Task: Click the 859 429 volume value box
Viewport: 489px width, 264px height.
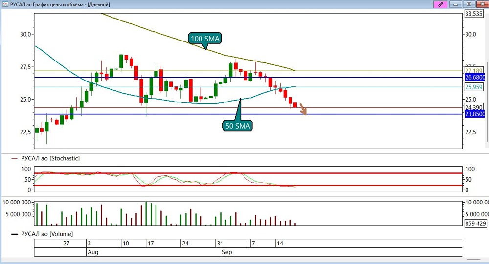Action: (475, 223)
